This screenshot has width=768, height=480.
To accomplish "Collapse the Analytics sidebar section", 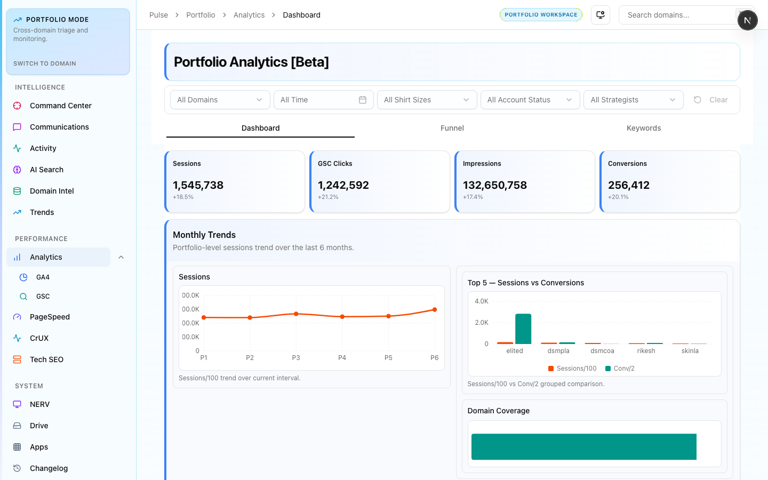I will point(121,257).
